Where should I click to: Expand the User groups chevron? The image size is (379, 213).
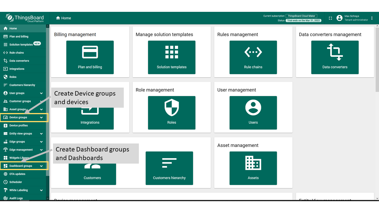[41, 93]
